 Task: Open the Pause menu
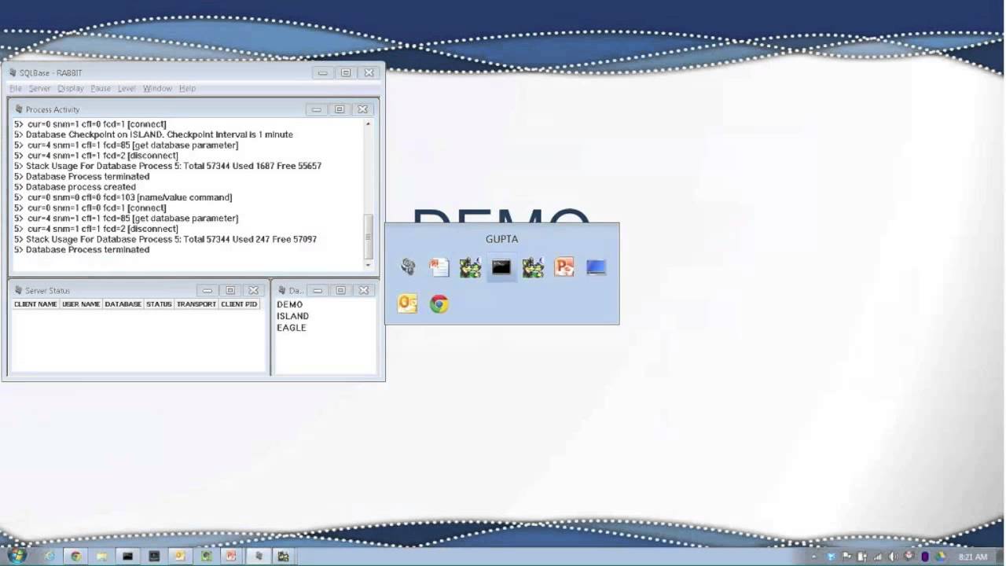click(x=101, y=88)
